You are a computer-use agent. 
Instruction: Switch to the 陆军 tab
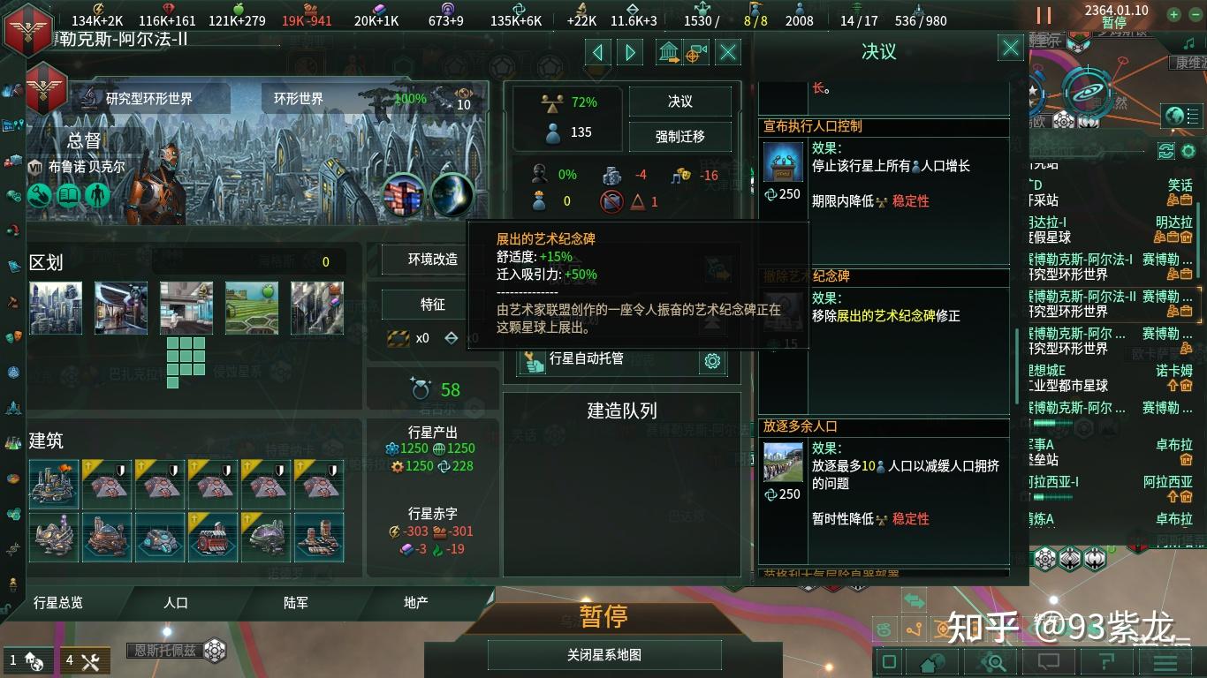296,602
